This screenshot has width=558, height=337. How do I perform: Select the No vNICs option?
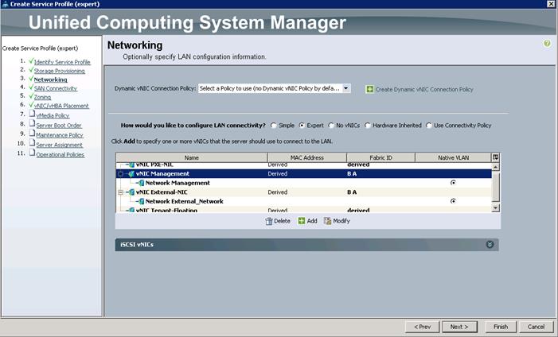[x=331, y=126]
